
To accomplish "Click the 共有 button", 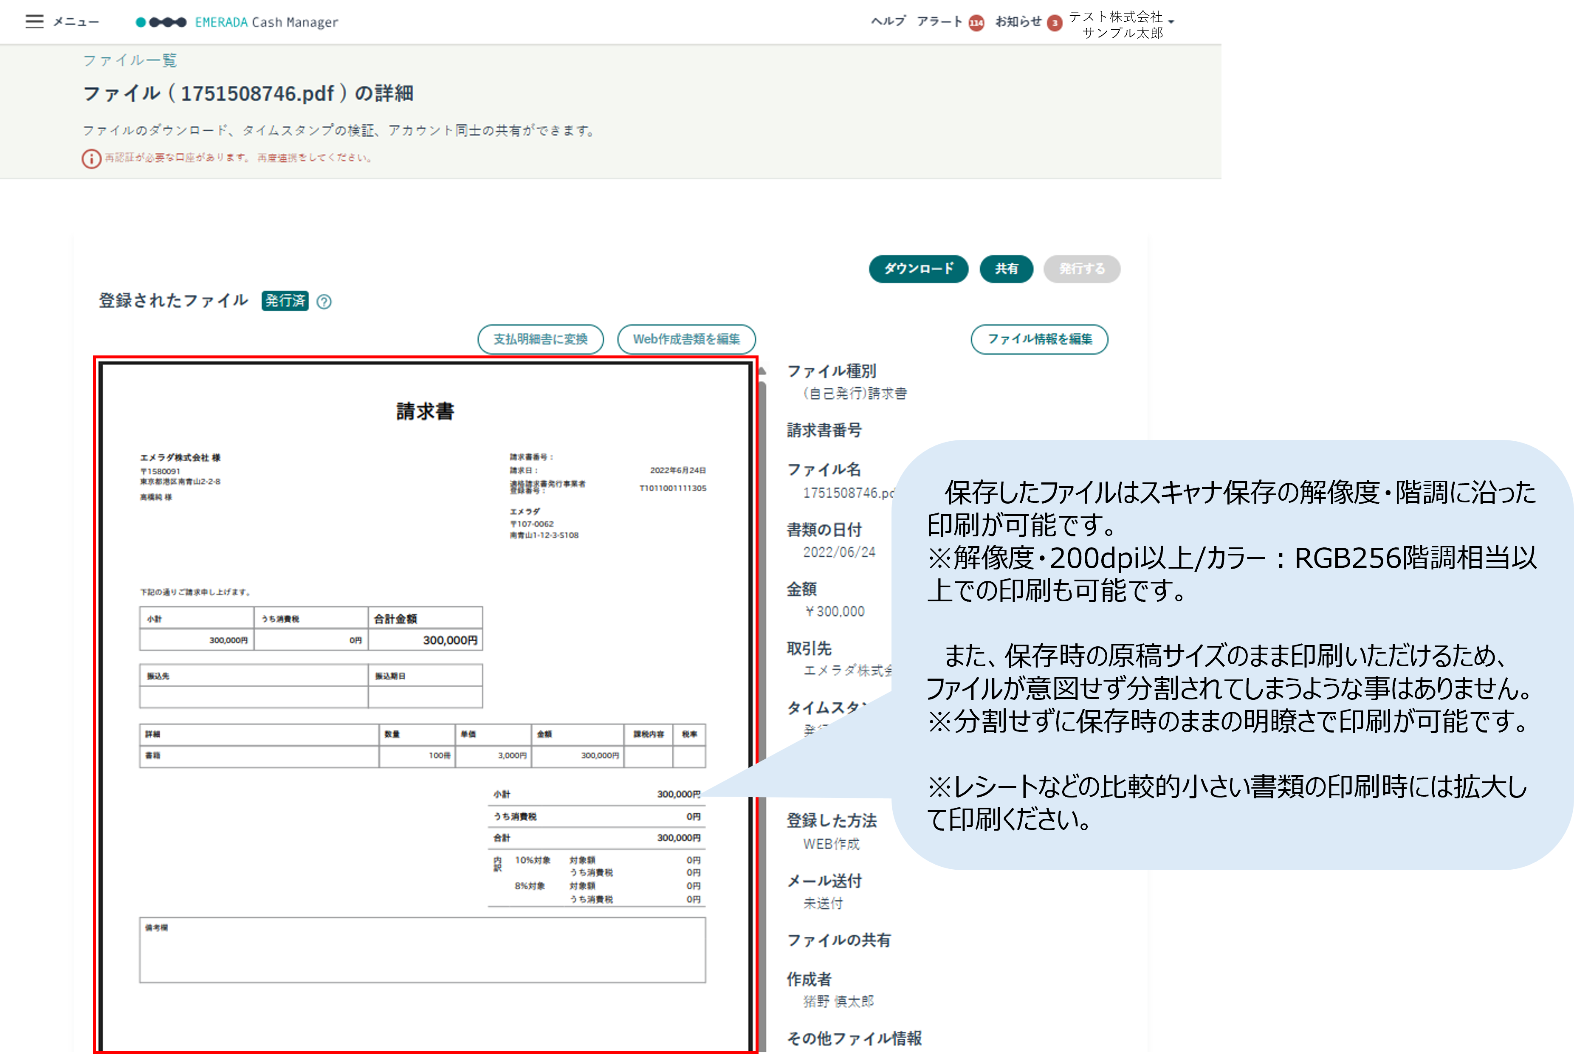I will [x=1006, y=269].
